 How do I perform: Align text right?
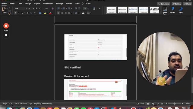coord(66,13)
